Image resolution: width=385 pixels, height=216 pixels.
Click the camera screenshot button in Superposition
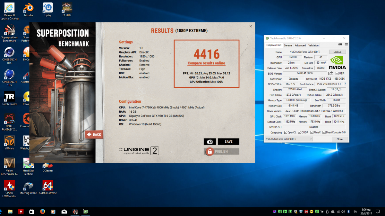(210, 141)
